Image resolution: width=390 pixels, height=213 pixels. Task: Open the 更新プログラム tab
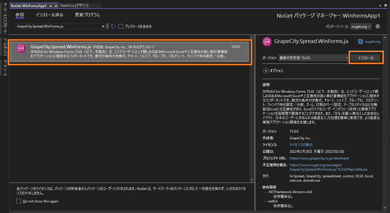pyautogui.click(x=88, y=15)
